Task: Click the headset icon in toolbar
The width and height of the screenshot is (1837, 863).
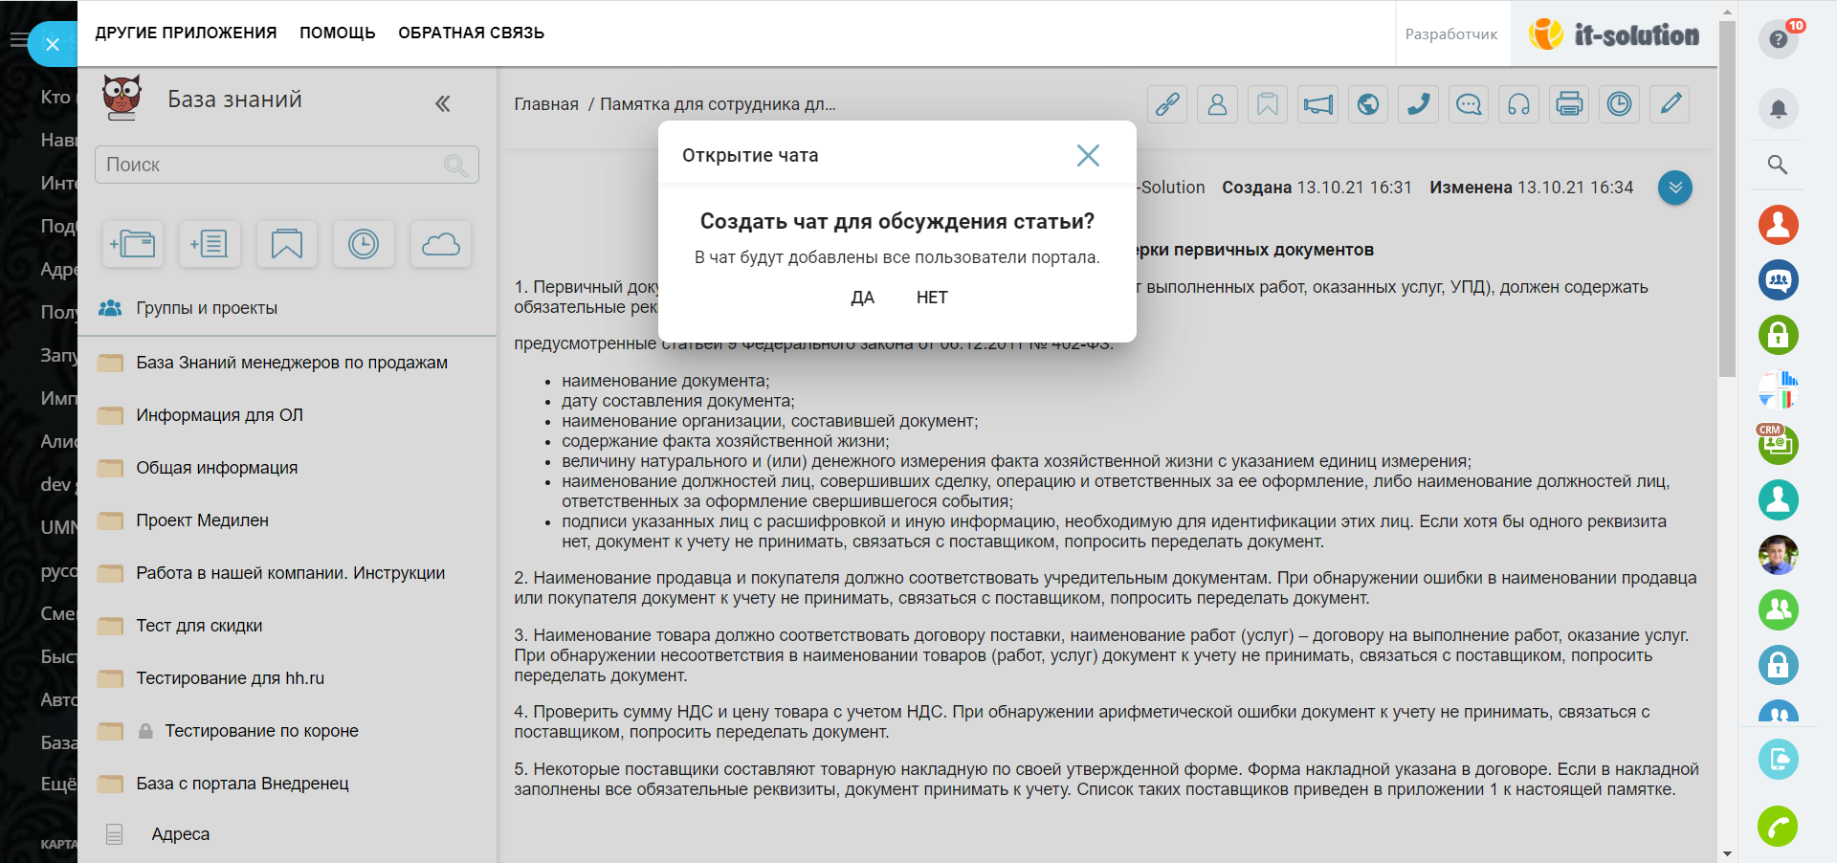Action: tap(1518, 104)
